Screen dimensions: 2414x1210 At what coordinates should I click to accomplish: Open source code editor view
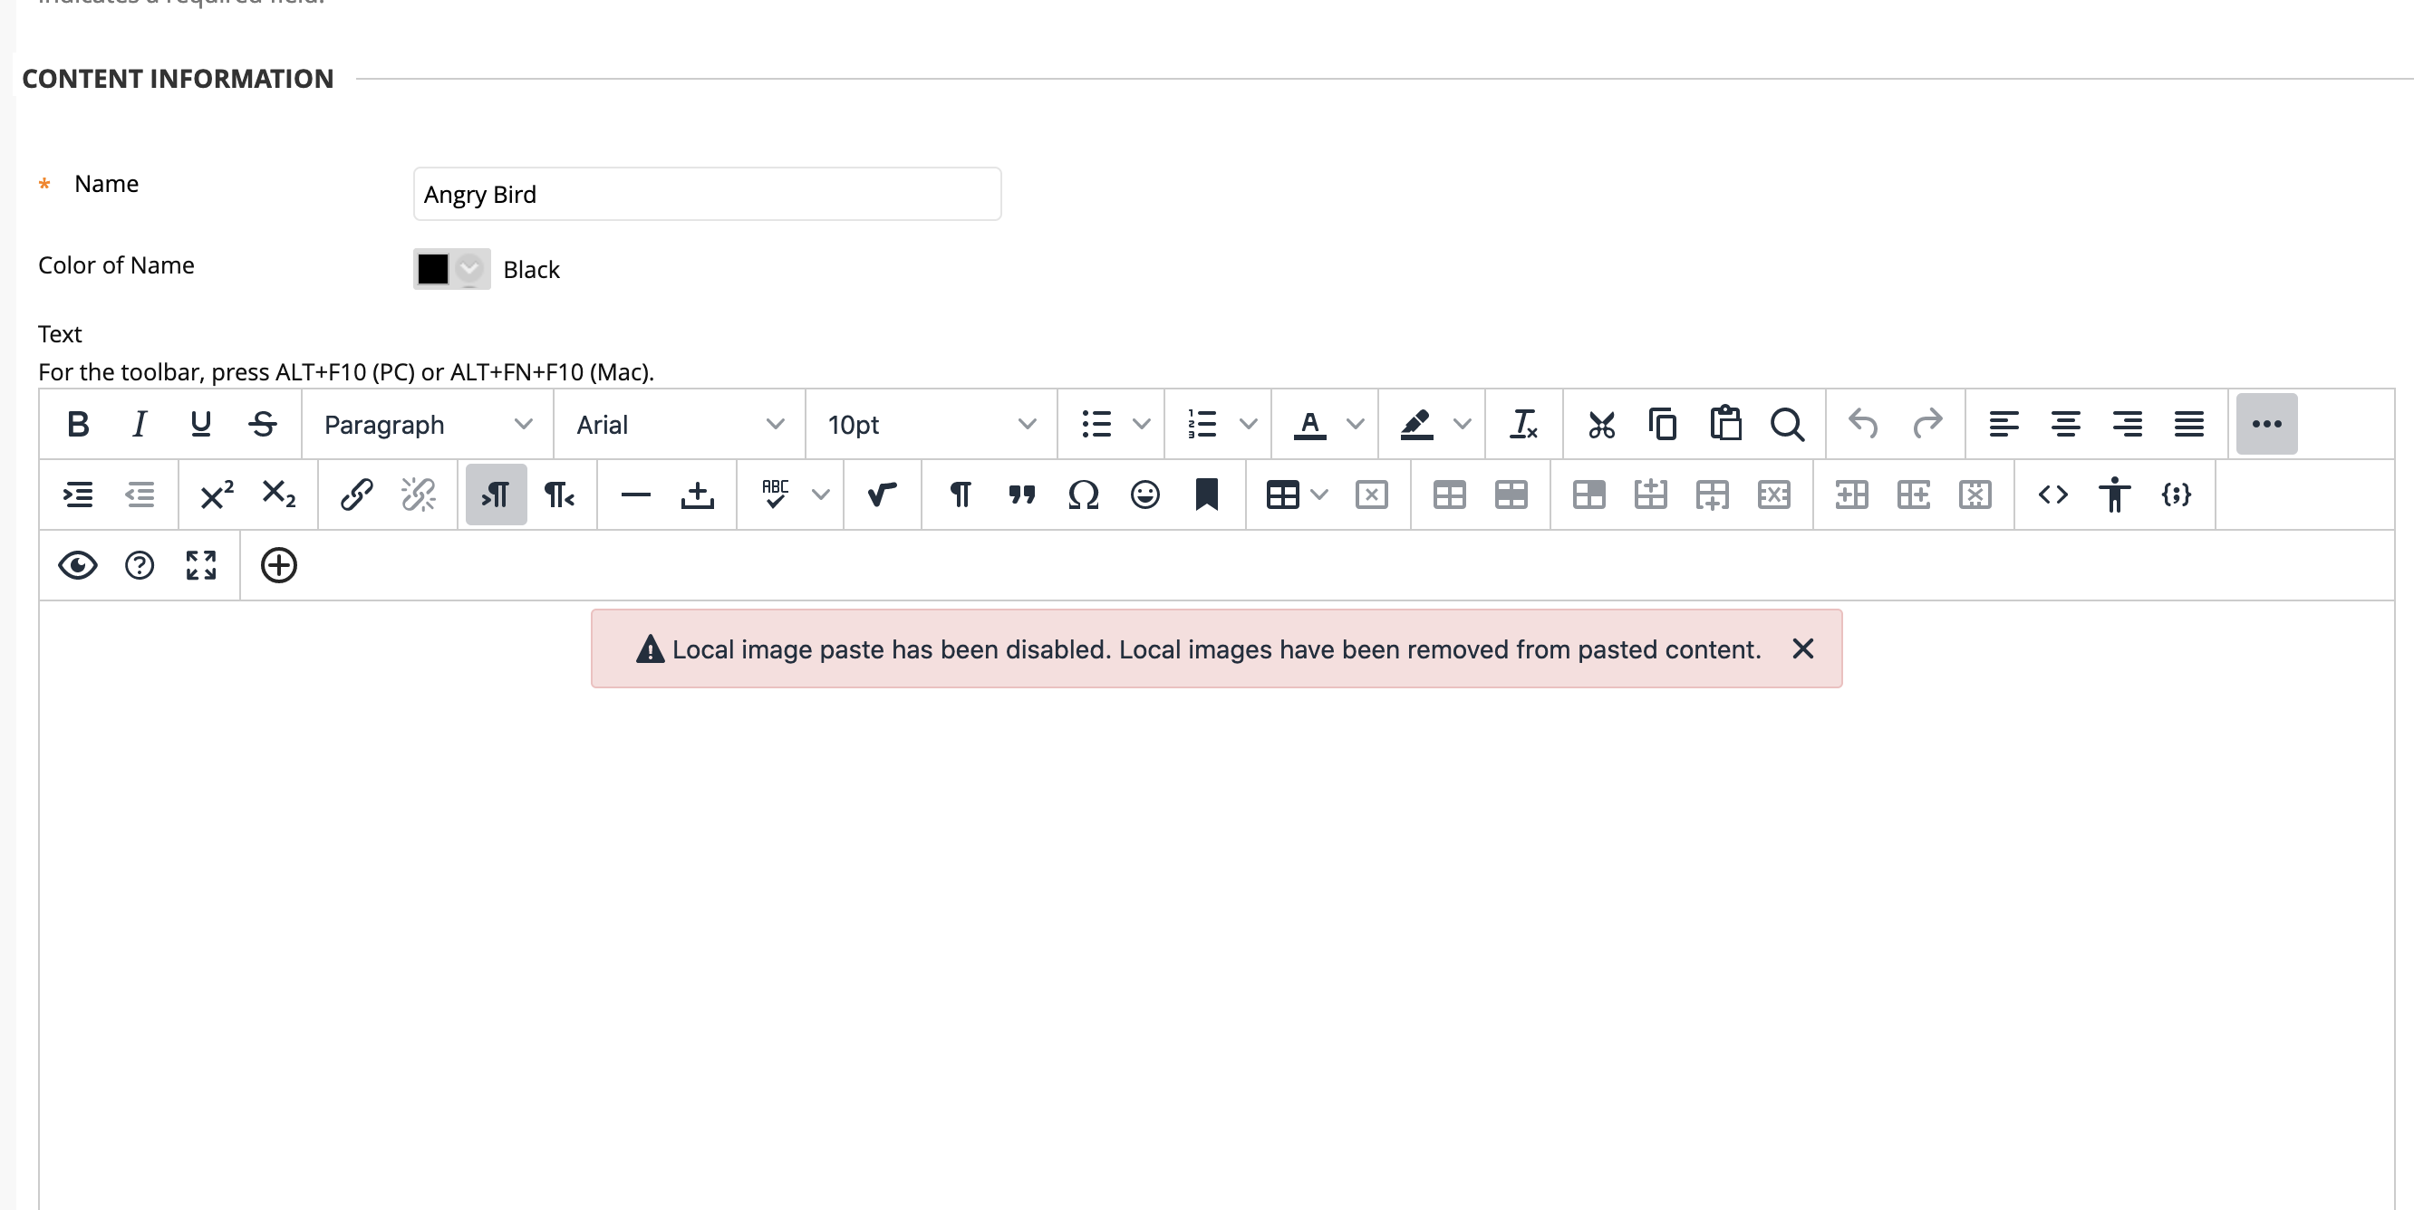point(2053,495)
